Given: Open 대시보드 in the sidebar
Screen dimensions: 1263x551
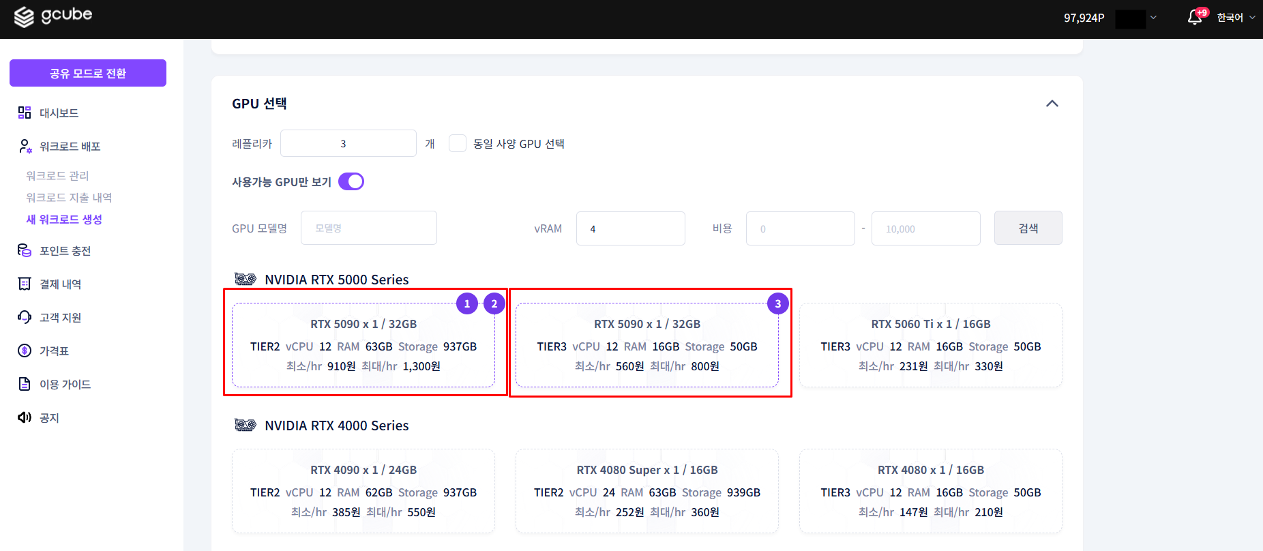Looking at the screenshot, I should 59,113.
